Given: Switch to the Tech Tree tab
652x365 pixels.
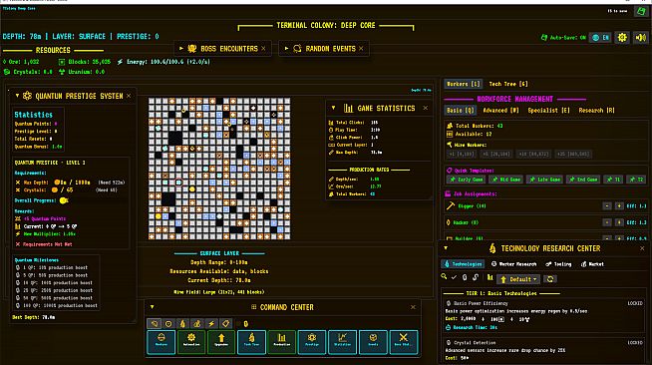Looking at the screenshot, I should pyautogui.click(x=508, y=84).
